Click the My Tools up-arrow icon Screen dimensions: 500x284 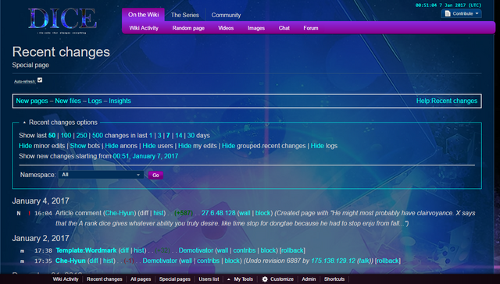click(x=228, y=279)
